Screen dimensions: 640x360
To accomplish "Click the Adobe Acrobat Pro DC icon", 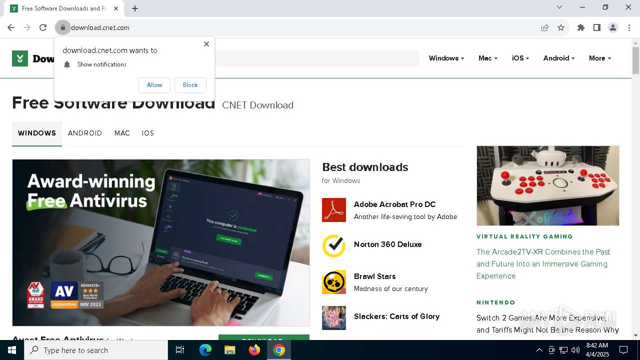I will tap(334, 210).
